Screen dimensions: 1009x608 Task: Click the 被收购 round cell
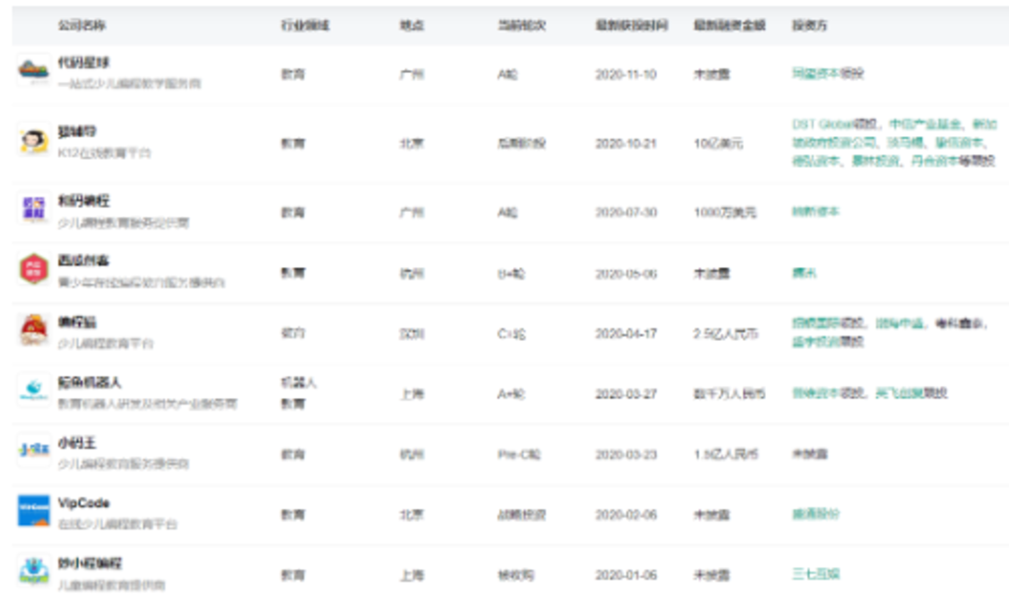click(516, 575)
